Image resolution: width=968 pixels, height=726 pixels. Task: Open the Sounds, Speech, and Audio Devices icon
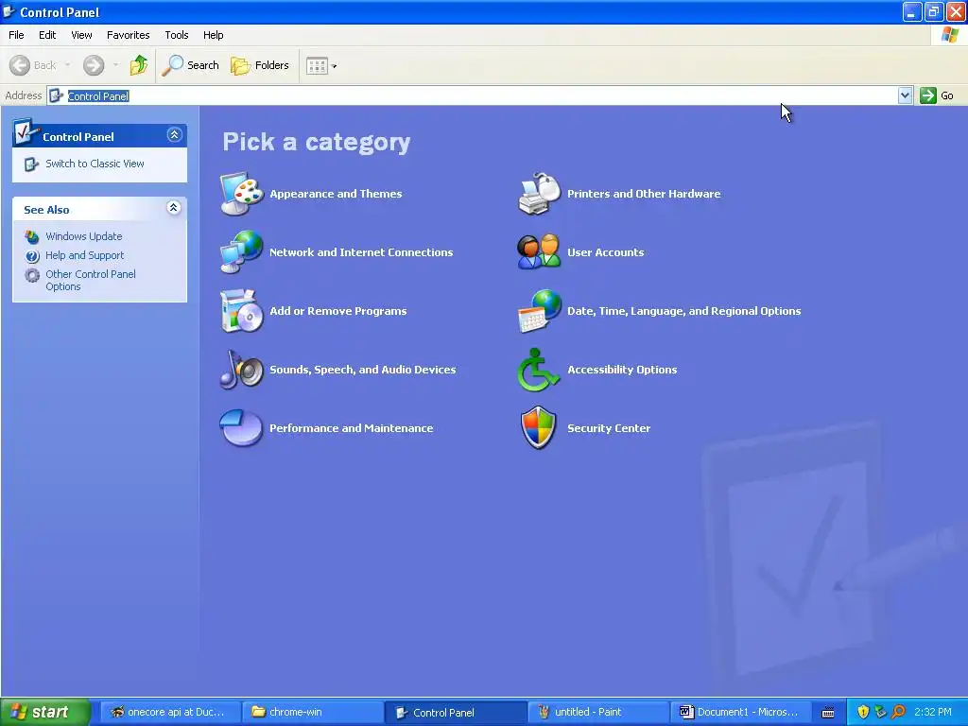[x=241, y=370]
